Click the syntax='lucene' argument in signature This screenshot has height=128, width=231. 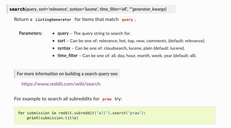pyautogui.click(x=83, y=9)
